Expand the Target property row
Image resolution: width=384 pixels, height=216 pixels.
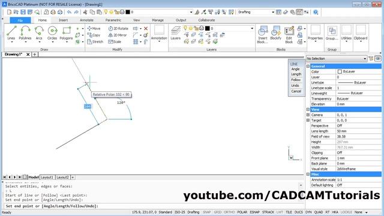308,120
